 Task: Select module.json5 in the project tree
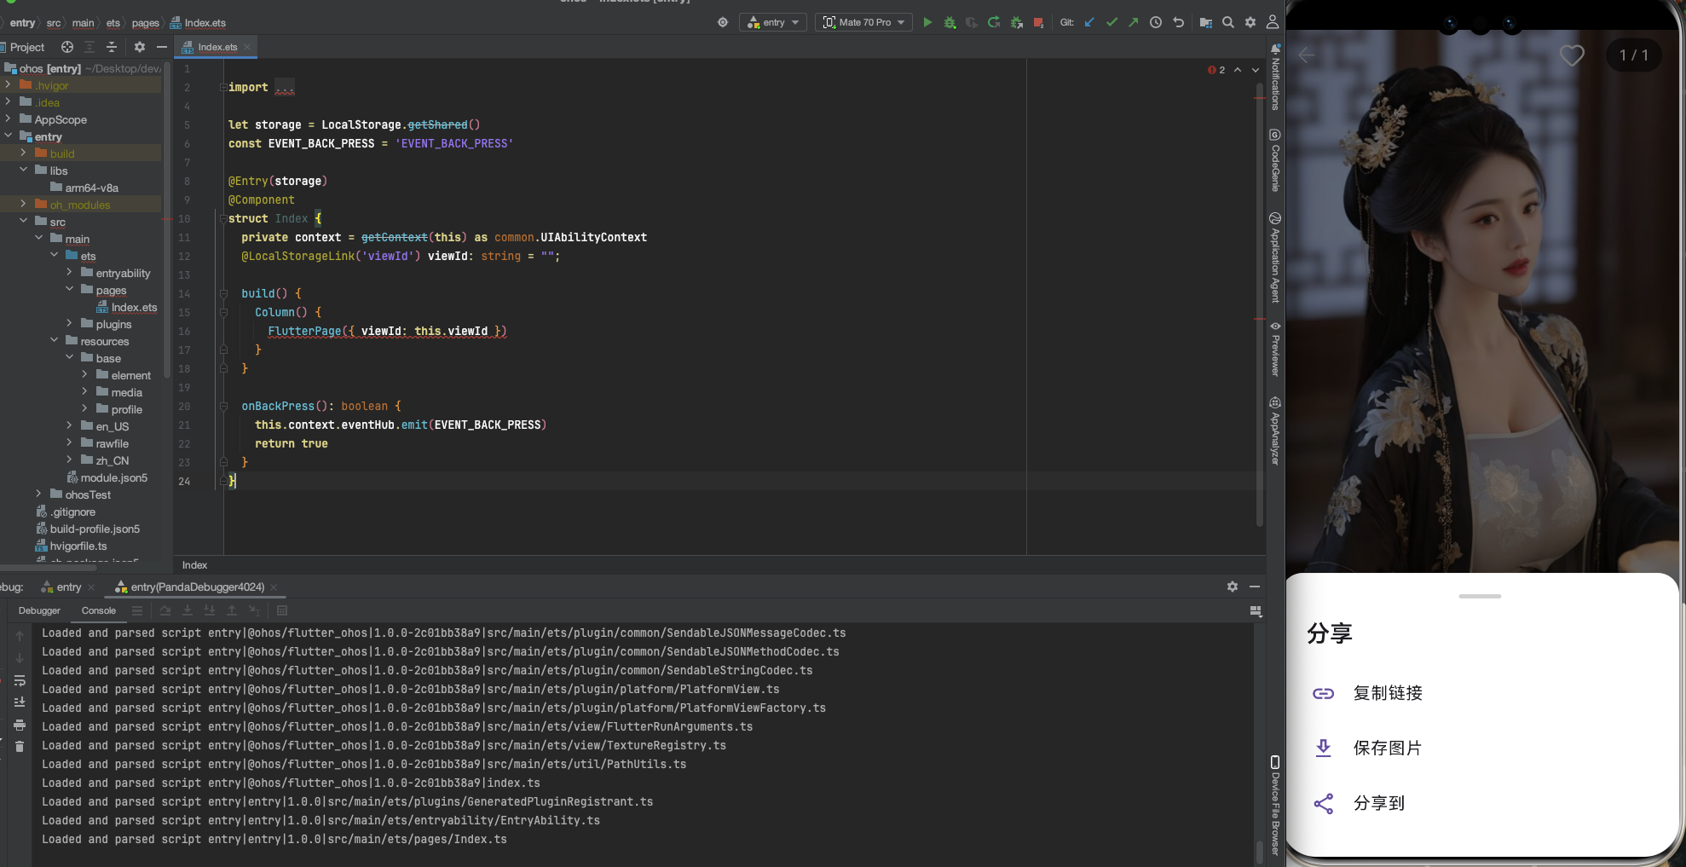click(107, 477)
